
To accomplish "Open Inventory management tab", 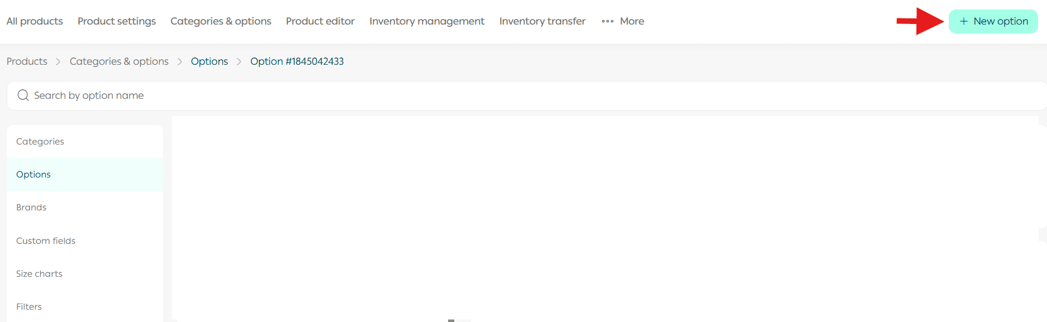I will [x=427, y=21].
